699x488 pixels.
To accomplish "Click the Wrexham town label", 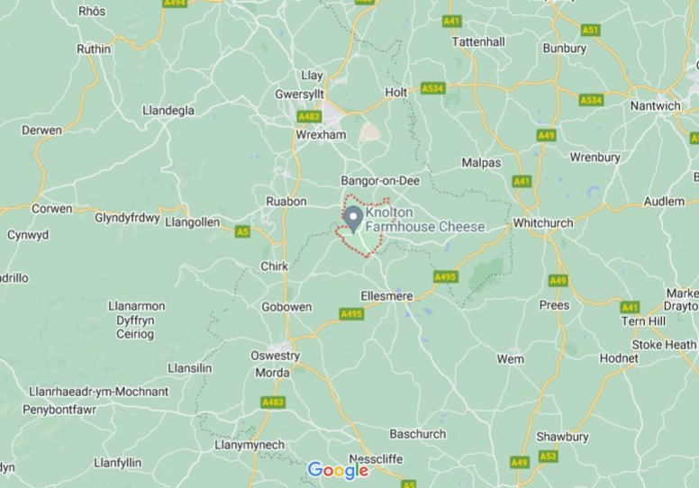I will (321, 134).
